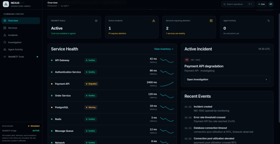Click the chevron on Open Investigation

266,80
